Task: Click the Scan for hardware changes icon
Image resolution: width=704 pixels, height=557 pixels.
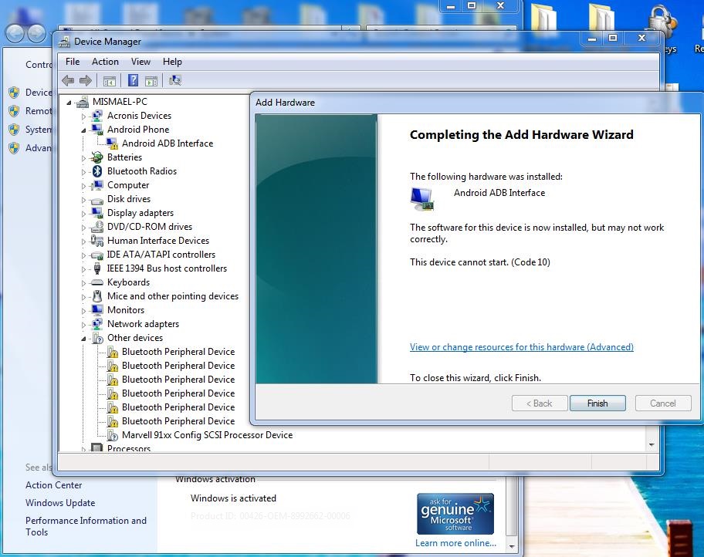Action: pos(174,80)
